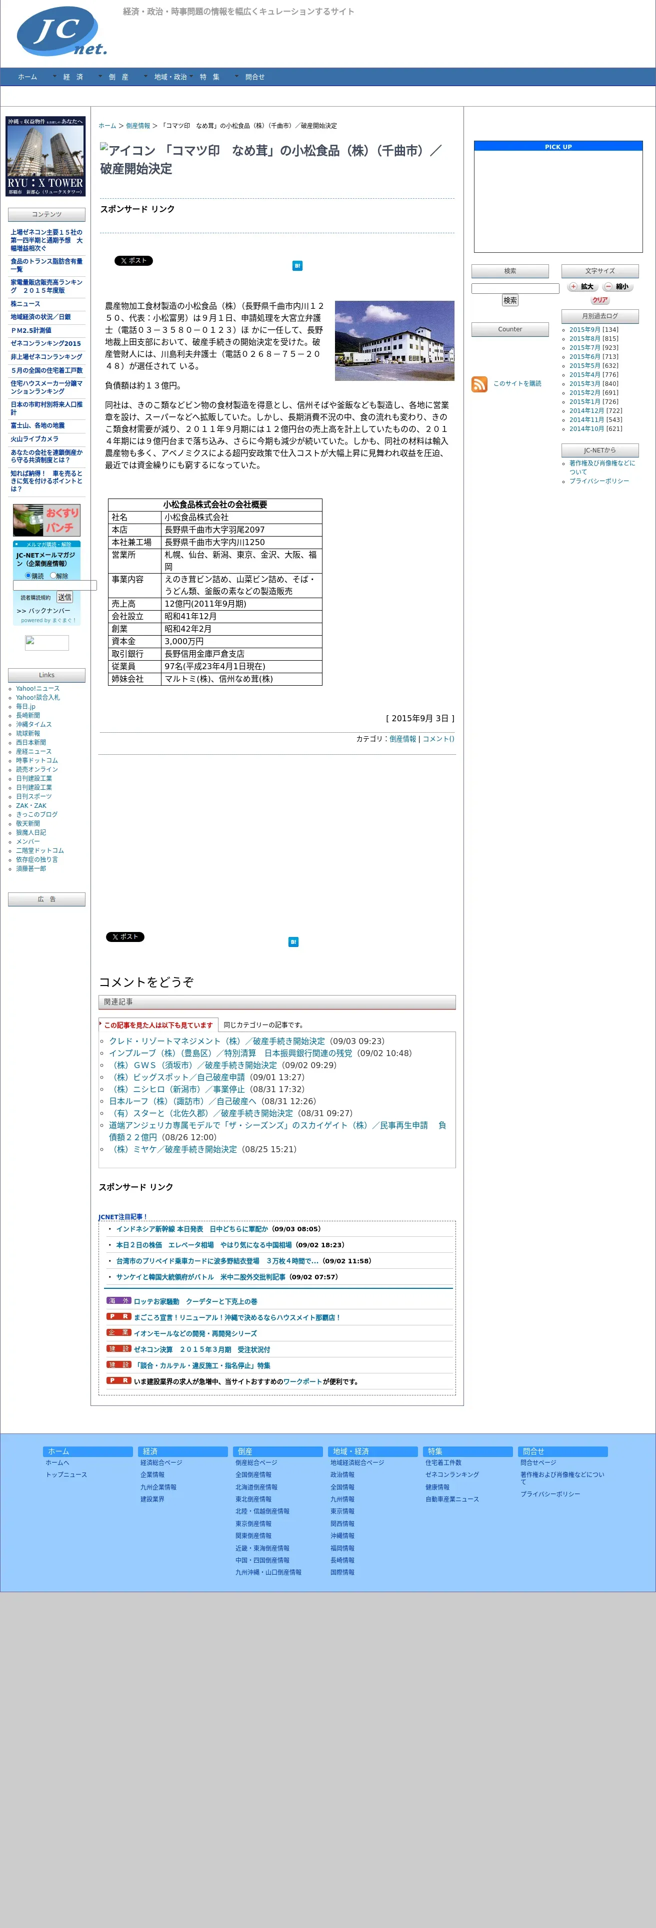Open ホーム in the navigation bar
Screen dimensions: 656x1928
tap(27, 77)
